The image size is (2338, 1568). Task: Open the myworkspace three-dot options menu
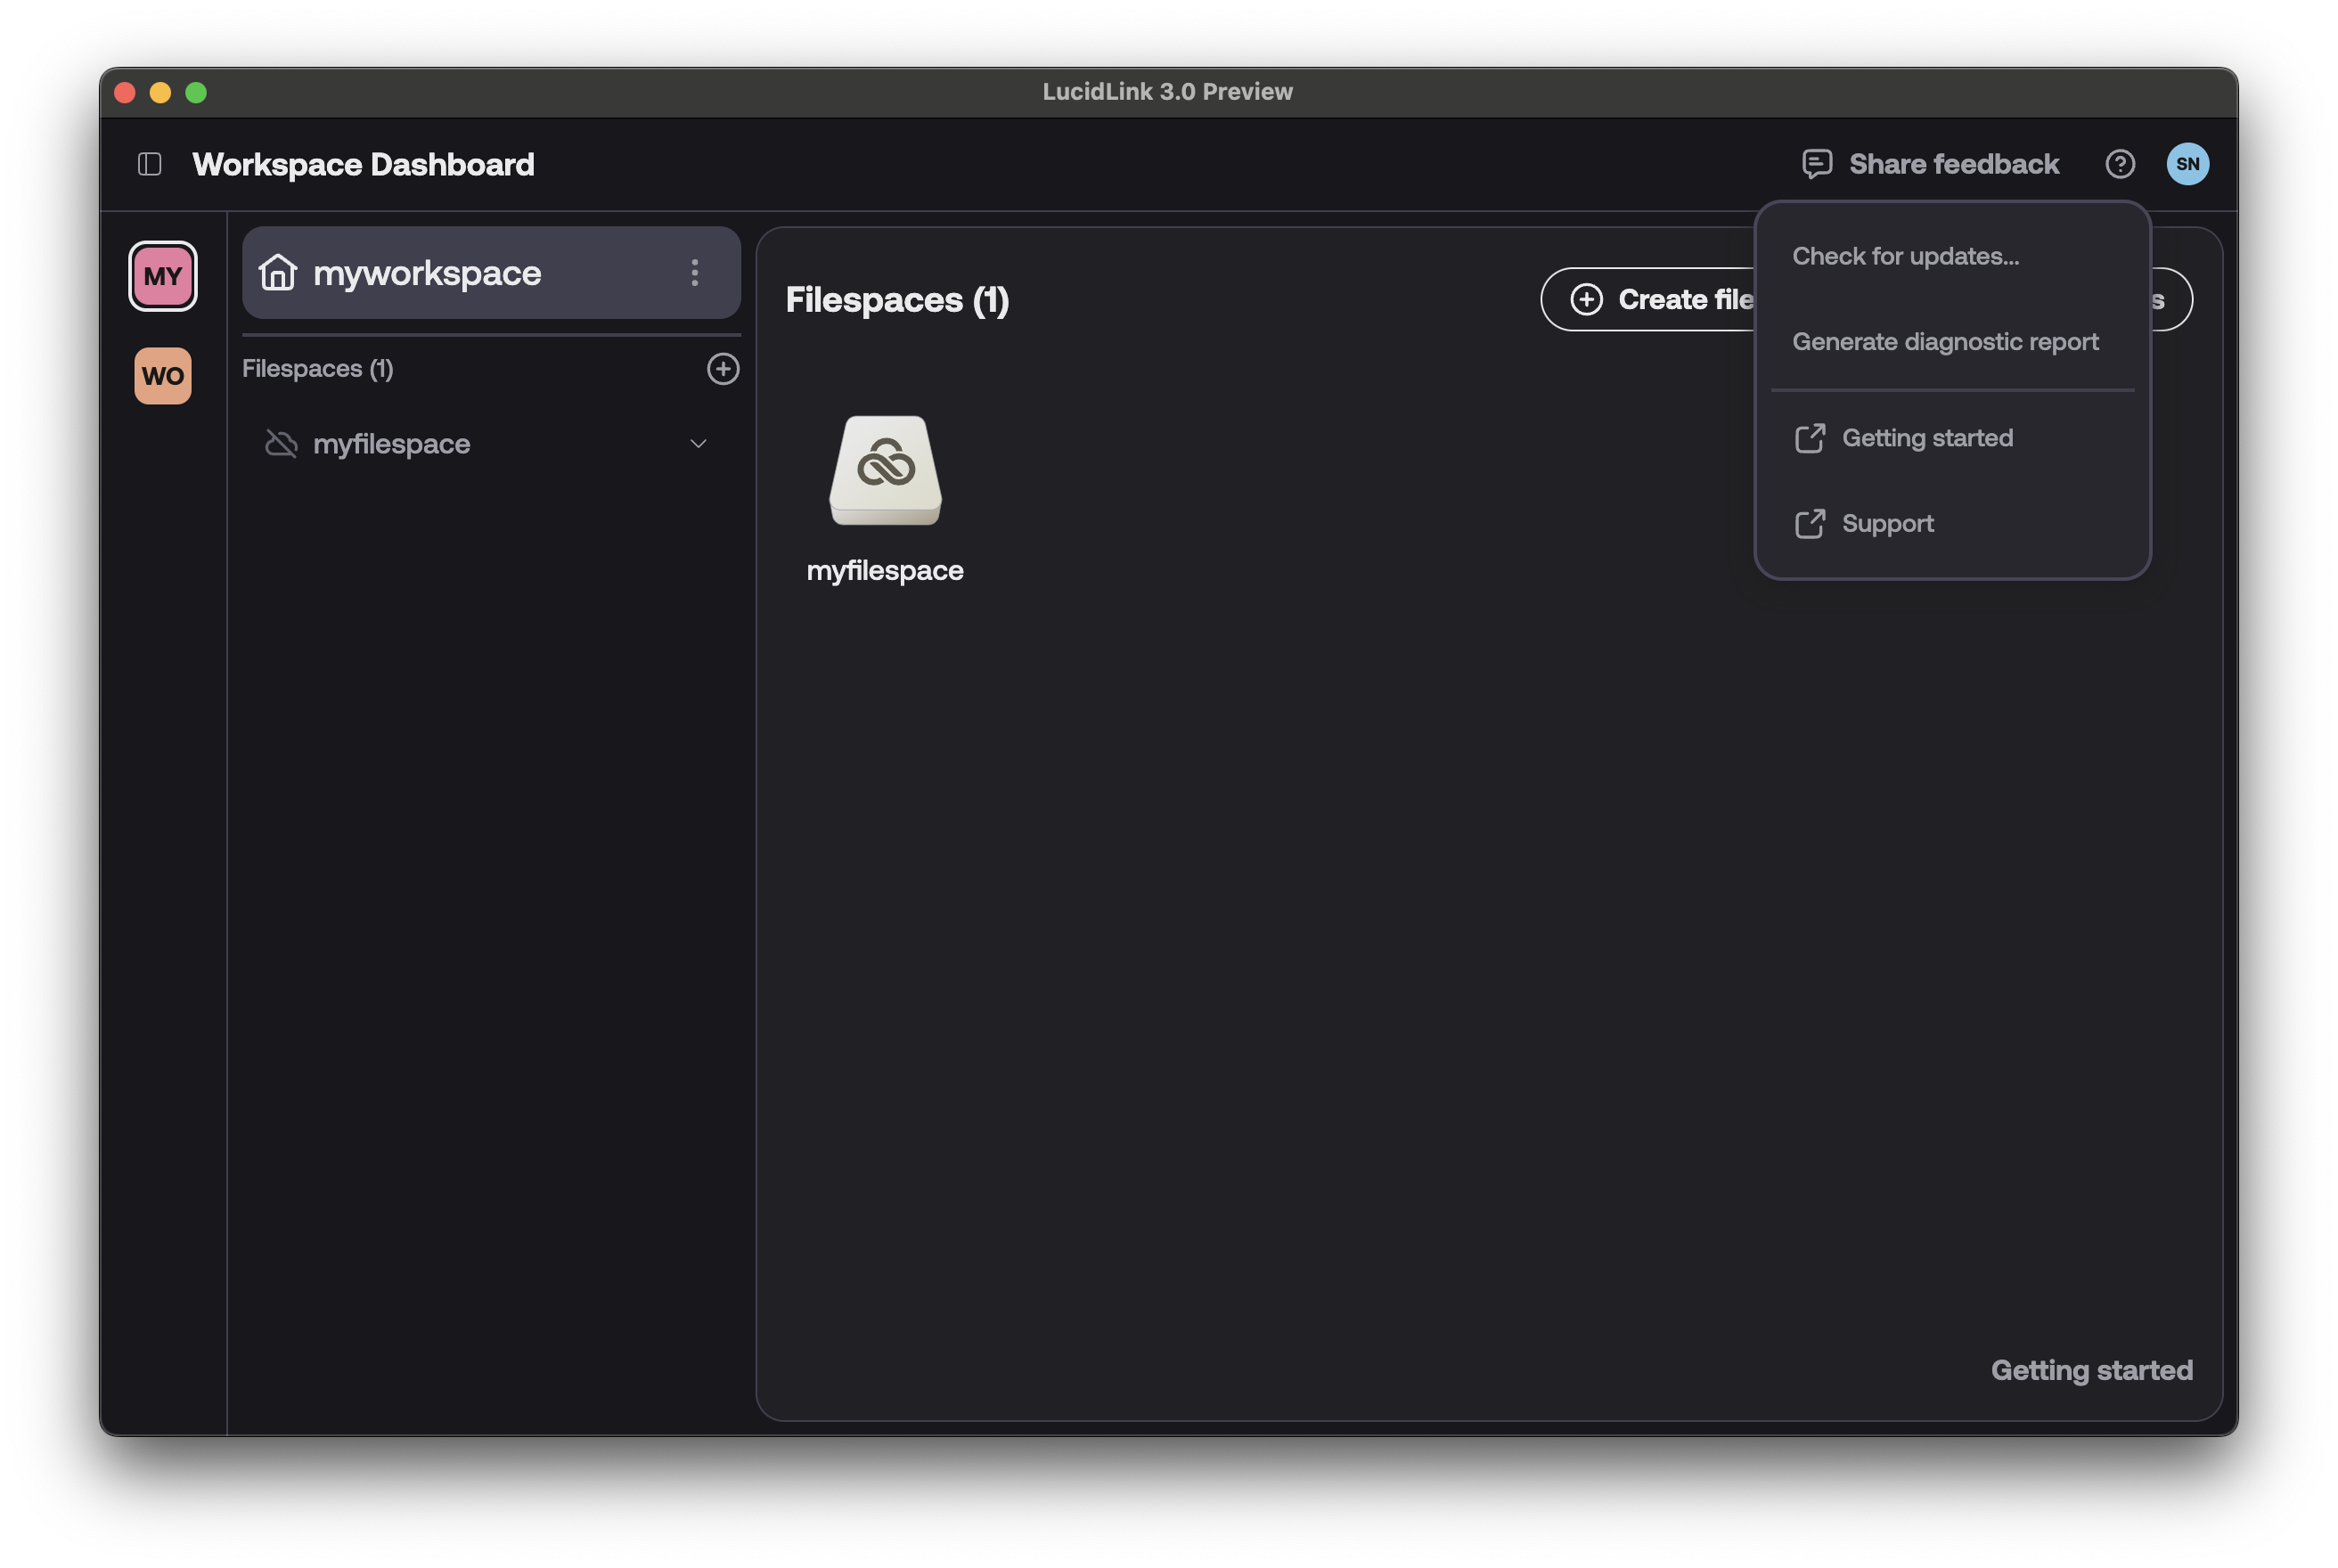point(694,273)
